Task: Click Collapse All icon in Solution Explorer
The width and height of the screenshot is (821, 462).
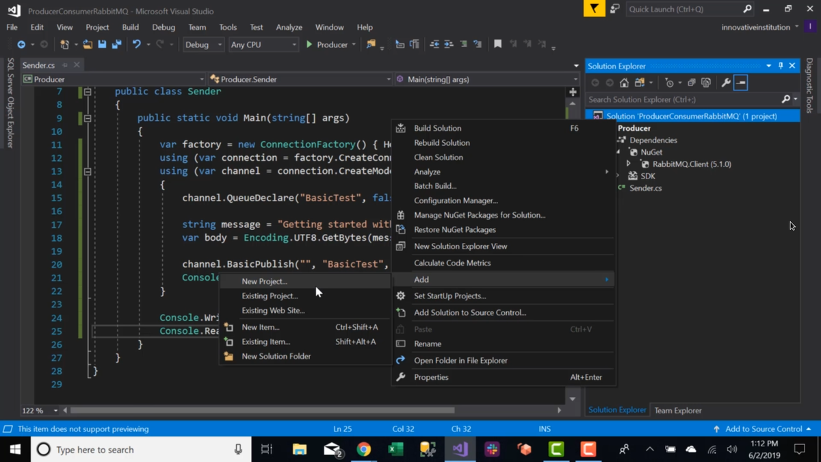Action: [x=691, y=83]
